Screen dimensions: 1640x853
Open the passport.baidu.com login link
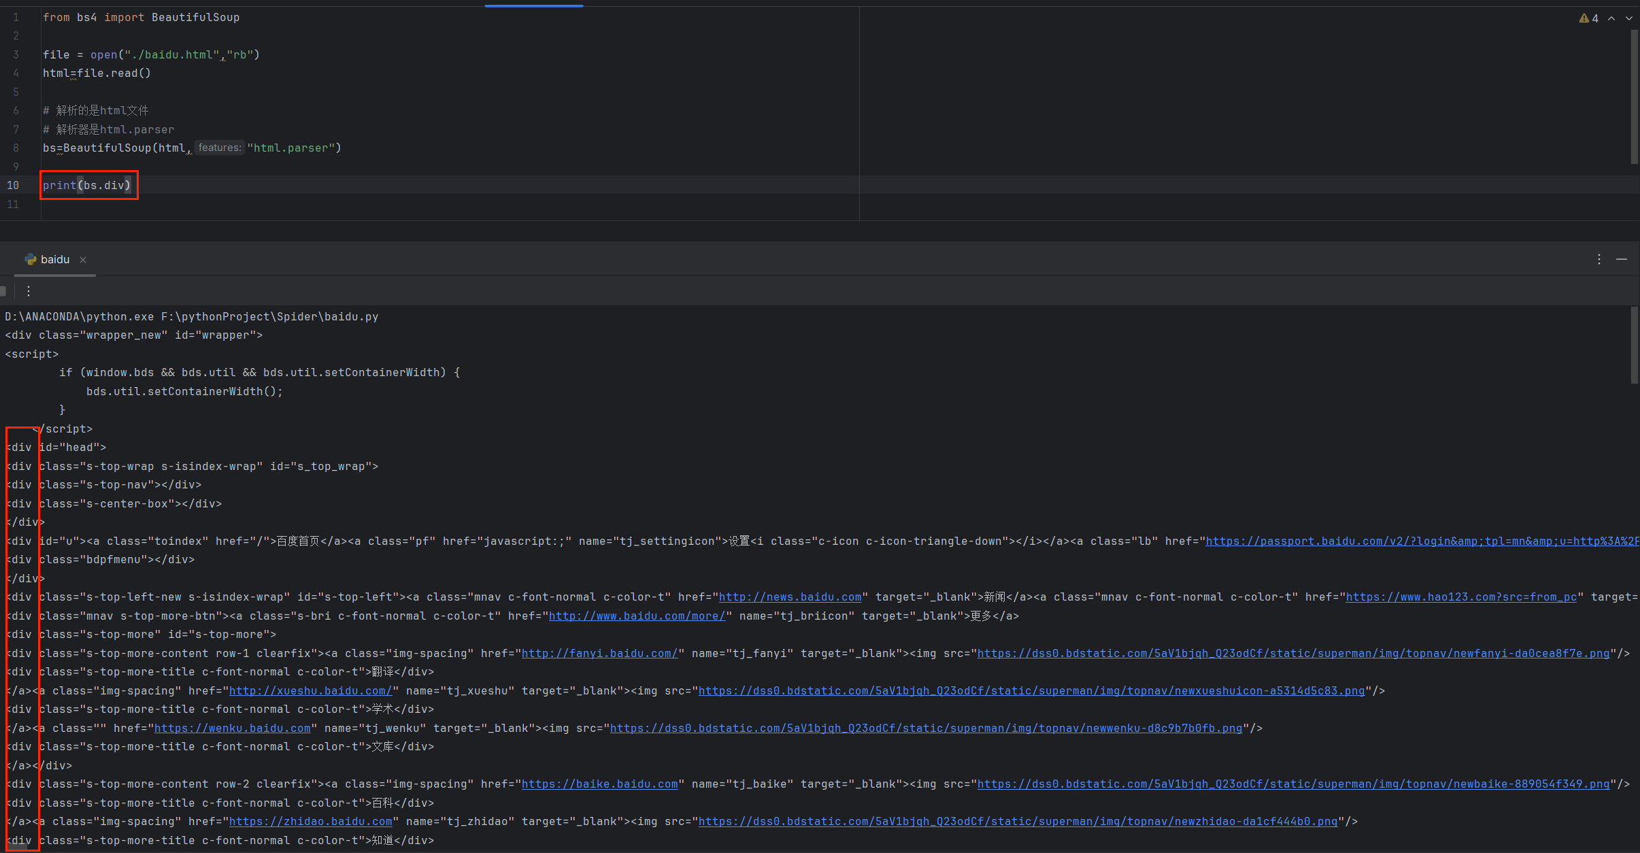click(1422, 541)
